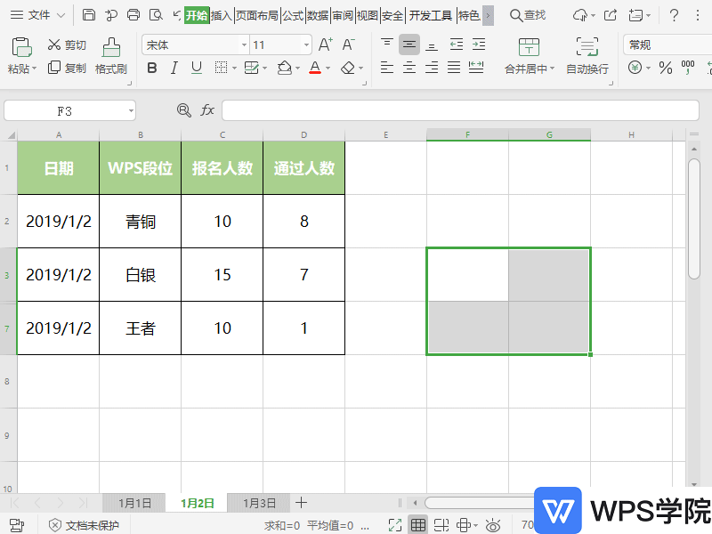Switch to the 数据 (Data) tab
The image size is (712, 534).
318,15
